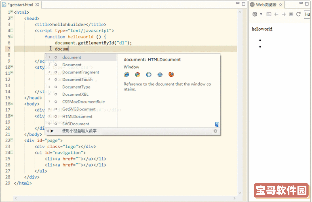The width and height of the screenshot is (312, 202).
Task: Click the getElementById code on line 6
Action: tap(93, 43)
